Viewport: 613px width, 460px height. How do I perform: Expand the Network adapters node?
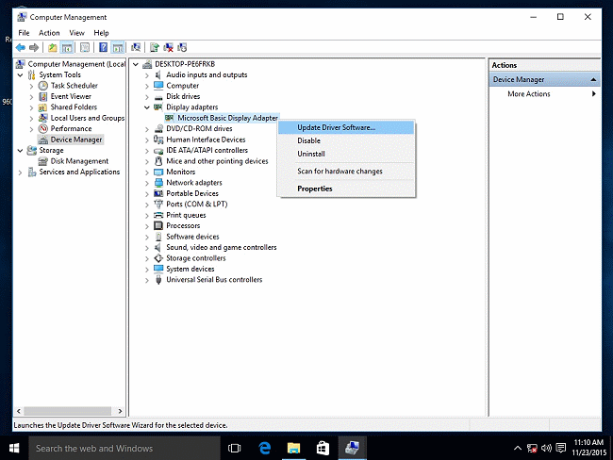click(147, 183)
